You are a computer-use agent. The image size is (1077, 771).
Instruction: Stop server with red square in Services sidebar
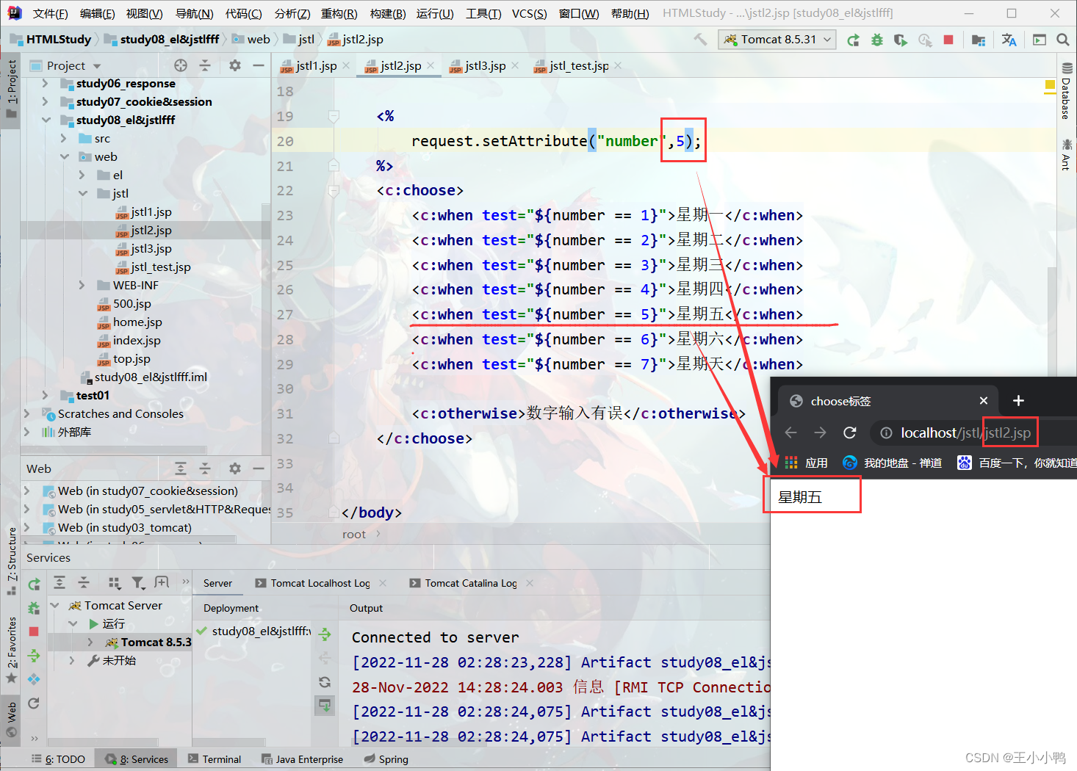[x=34, y=631]
